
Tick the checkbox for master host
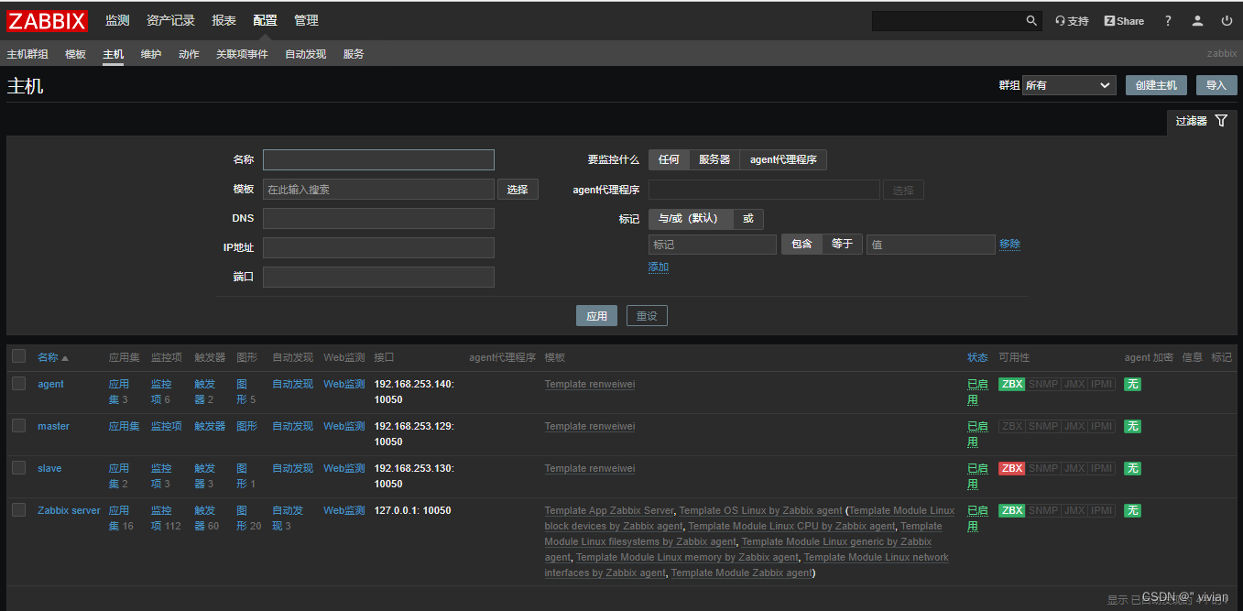[19, 426]
